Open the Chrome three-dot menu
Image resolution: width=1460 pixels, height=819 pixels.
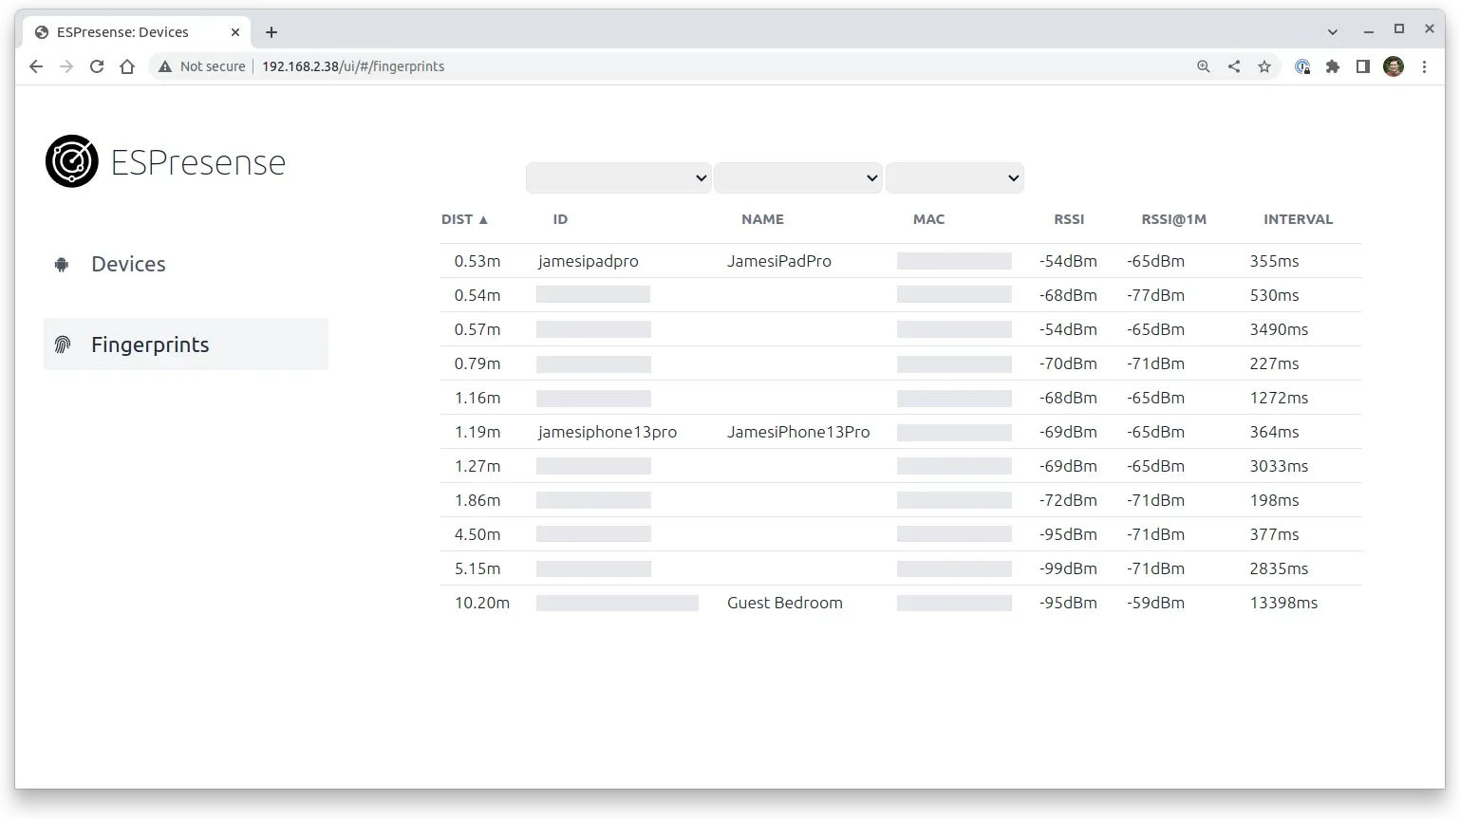coord(1424,66)
